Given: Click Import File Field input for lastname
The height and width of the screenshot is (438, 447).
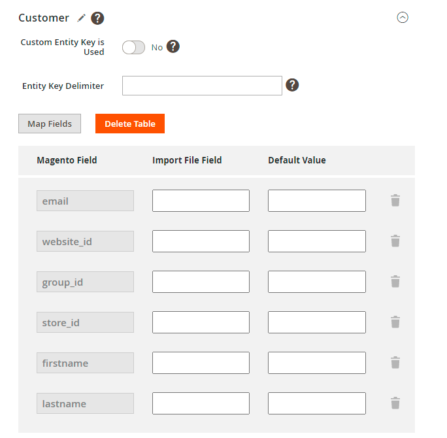Looking at the screenshot, I should click(x=201, y=403).
